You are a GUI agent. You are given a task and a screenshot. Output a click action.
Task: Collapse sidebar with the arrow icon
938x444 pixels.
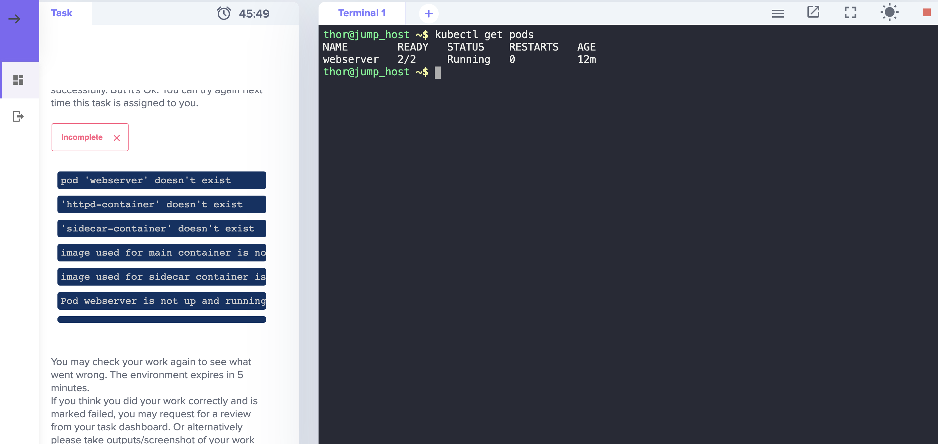15,19
